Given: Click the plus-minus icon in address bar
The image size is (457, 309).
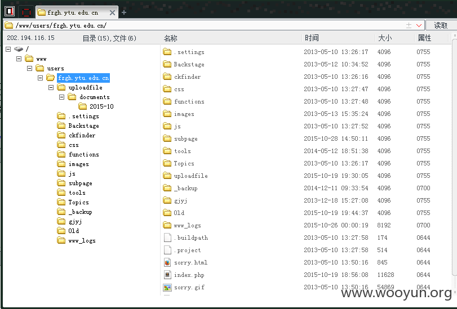Looking at the screenshot, I should coord(409,25).
